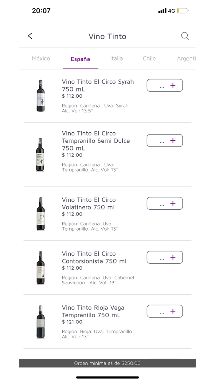Tap ellipsis button on Rioja Vega Tempranillo

[161, 311]
